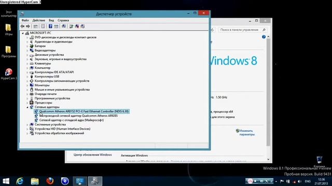The image size is (332, 186).
Task: Click scroll down arrow in System window
Action: [x=268, y=160]
